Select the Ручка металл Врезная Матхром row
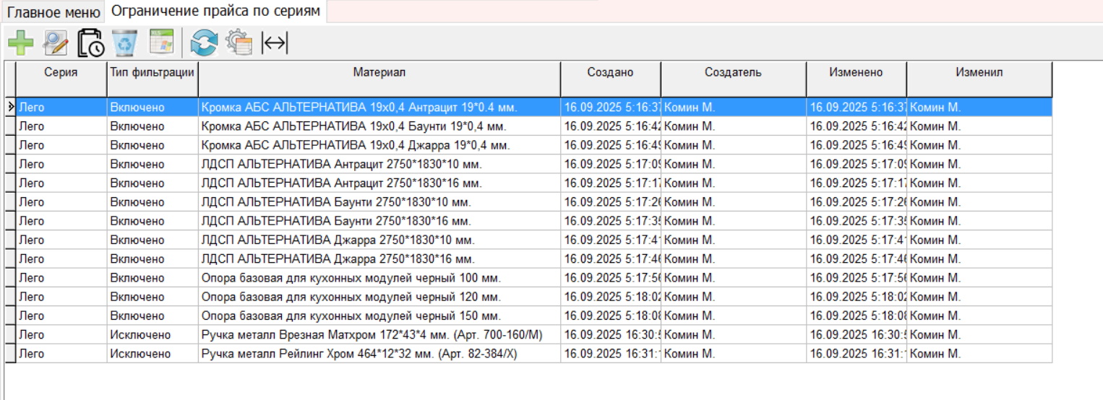The width and height of the screenshot is (1103, 400). [372, 335]
